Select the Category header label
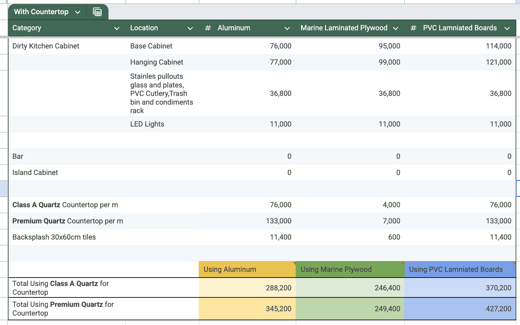 point(27,28)
